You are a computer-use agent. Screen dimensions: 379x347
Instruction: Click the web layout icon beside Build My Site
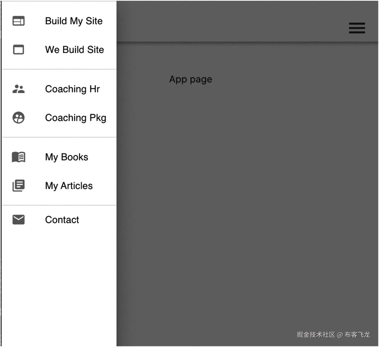(x=18, y=21)
